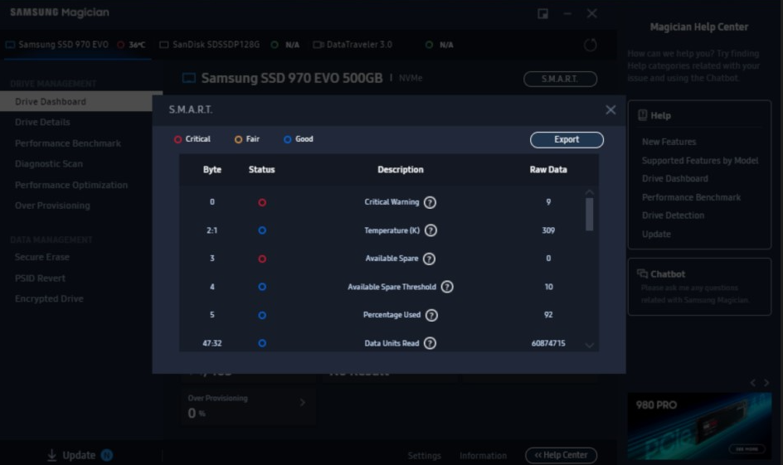Click the S.M.A.R.T. button beside drive title
783x465 pixels.
pos(560,79)
